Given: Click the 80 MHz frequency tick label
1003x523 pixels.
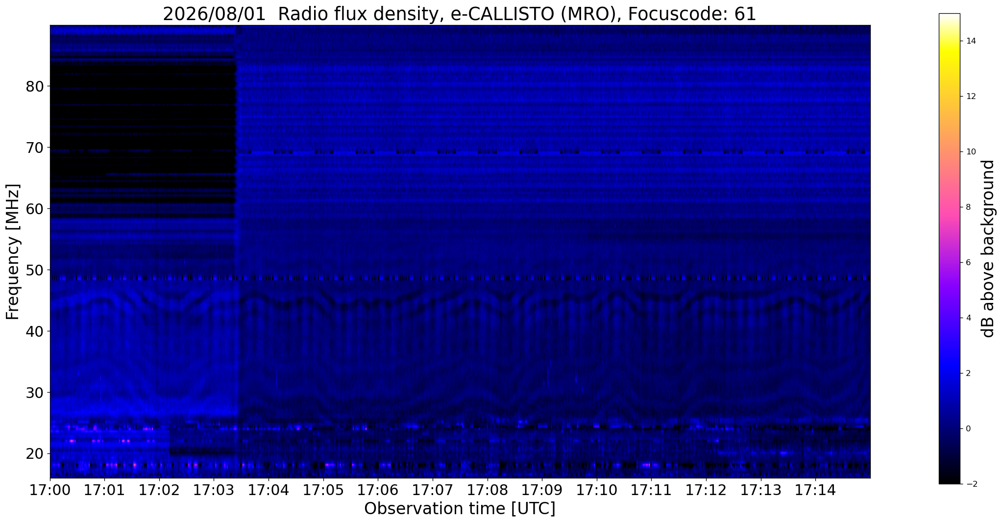Looking at the screenshot, I should tap(35, 86).
